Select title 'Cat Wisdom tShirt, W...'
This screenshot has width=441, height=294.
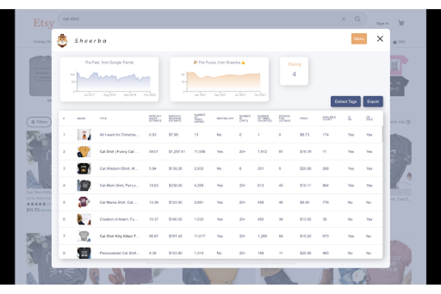click(119, 168)
